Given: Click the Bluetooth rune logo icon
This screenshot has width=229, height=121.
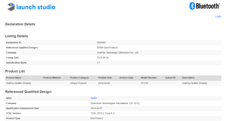Looking at the screenshot, I should pos(192,6).
